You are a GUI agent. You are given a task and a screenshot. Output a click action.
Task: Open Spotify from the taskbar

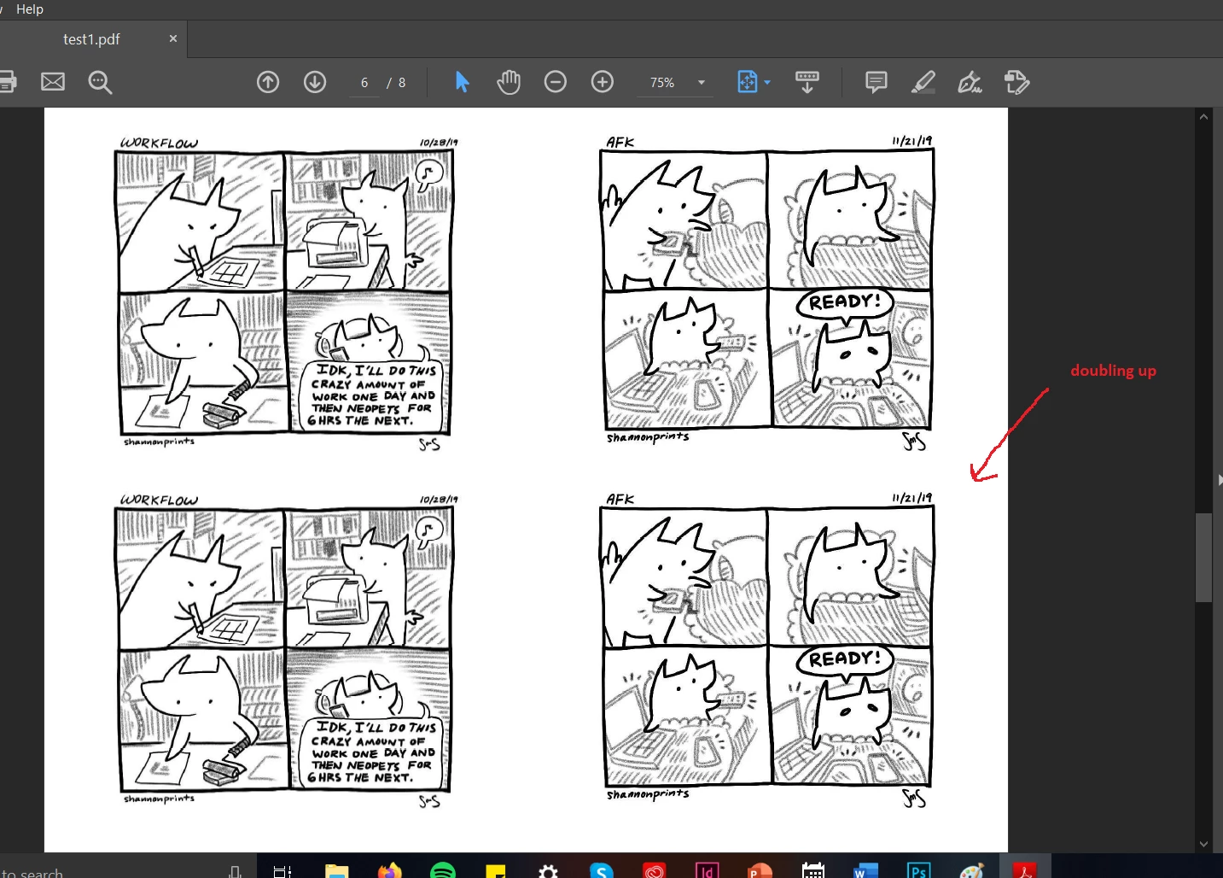443,871
